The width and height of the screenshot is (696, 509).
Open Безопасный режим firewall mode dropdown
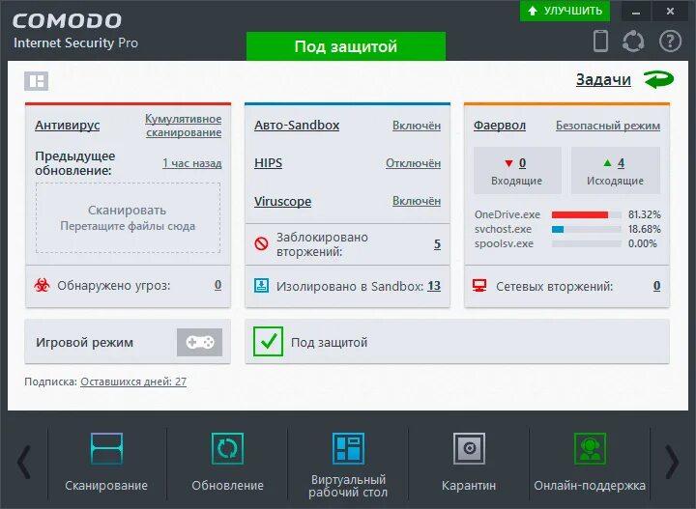(x=608, y=126)
